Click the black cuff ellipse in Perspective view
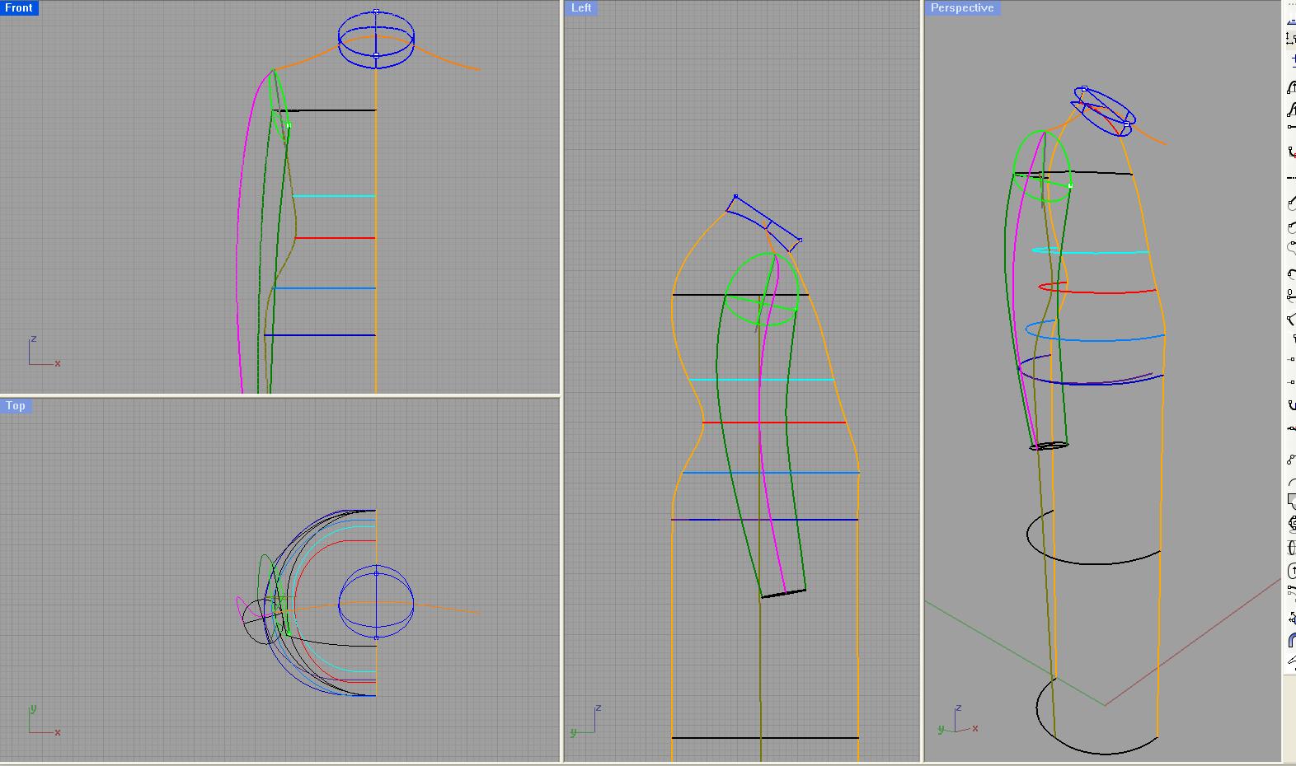Image resolution: width=1296 pixels, height=766 pixels. 1049,446
